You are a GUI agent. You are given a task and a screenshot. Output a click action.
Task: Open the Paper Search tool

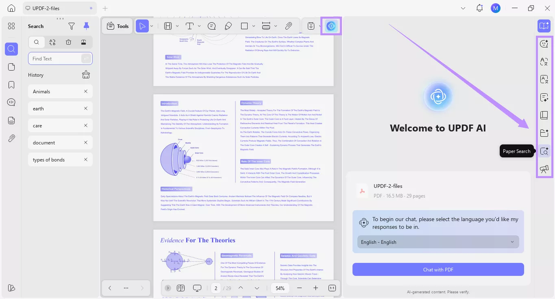[x=544, y=151]
